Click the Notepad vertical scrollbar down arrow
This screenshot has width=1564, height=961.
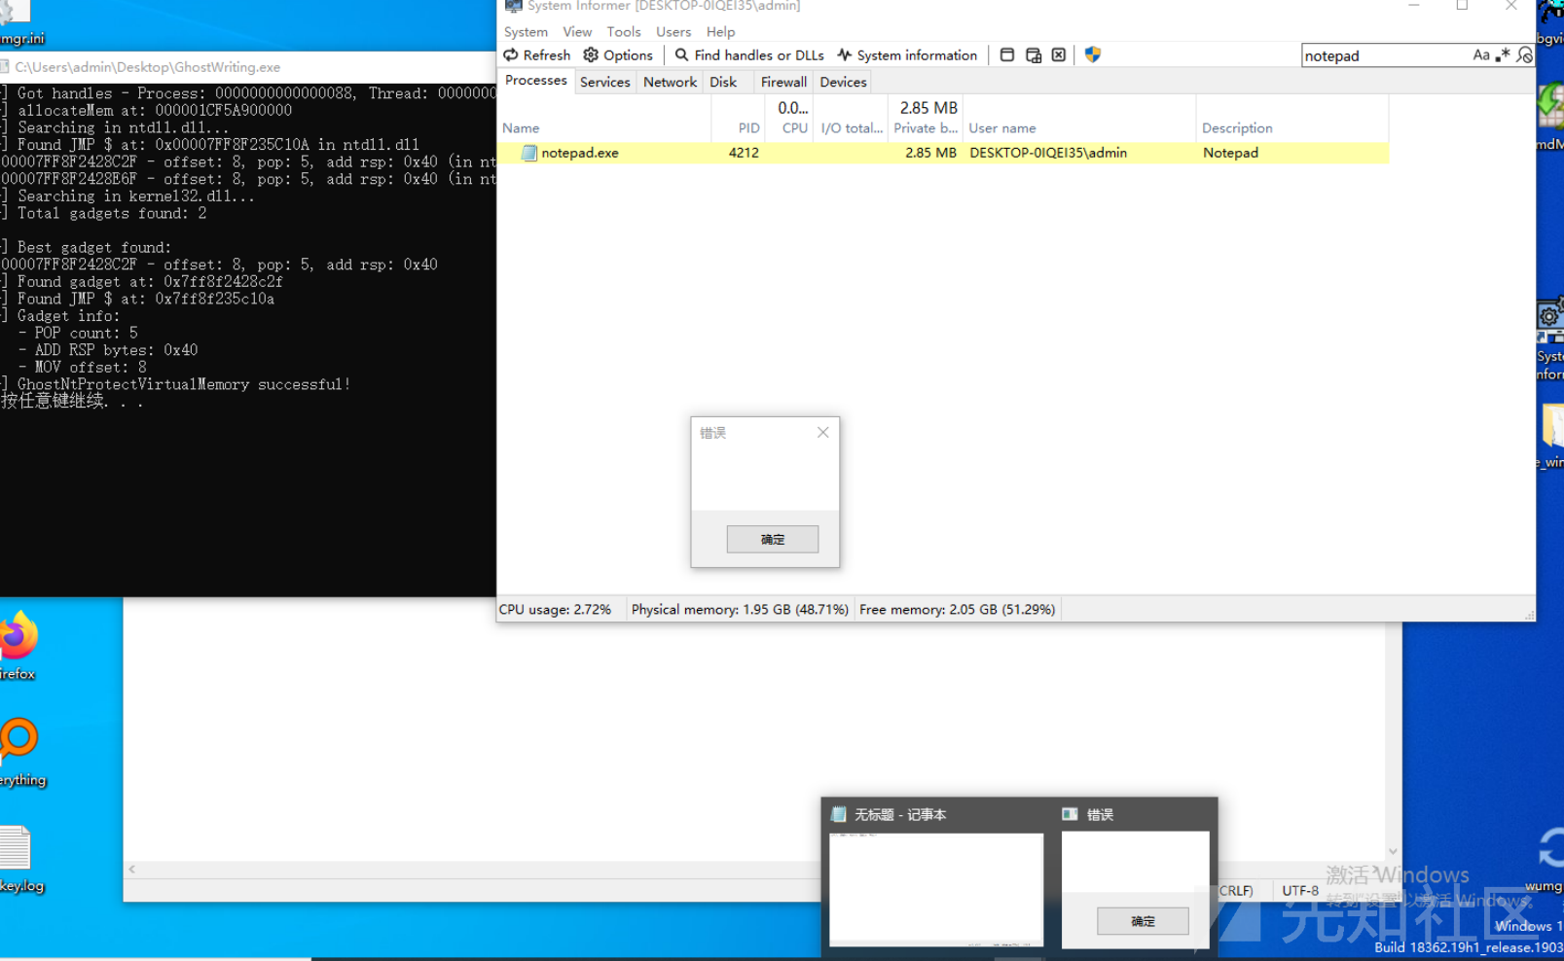coord(1393,852)
